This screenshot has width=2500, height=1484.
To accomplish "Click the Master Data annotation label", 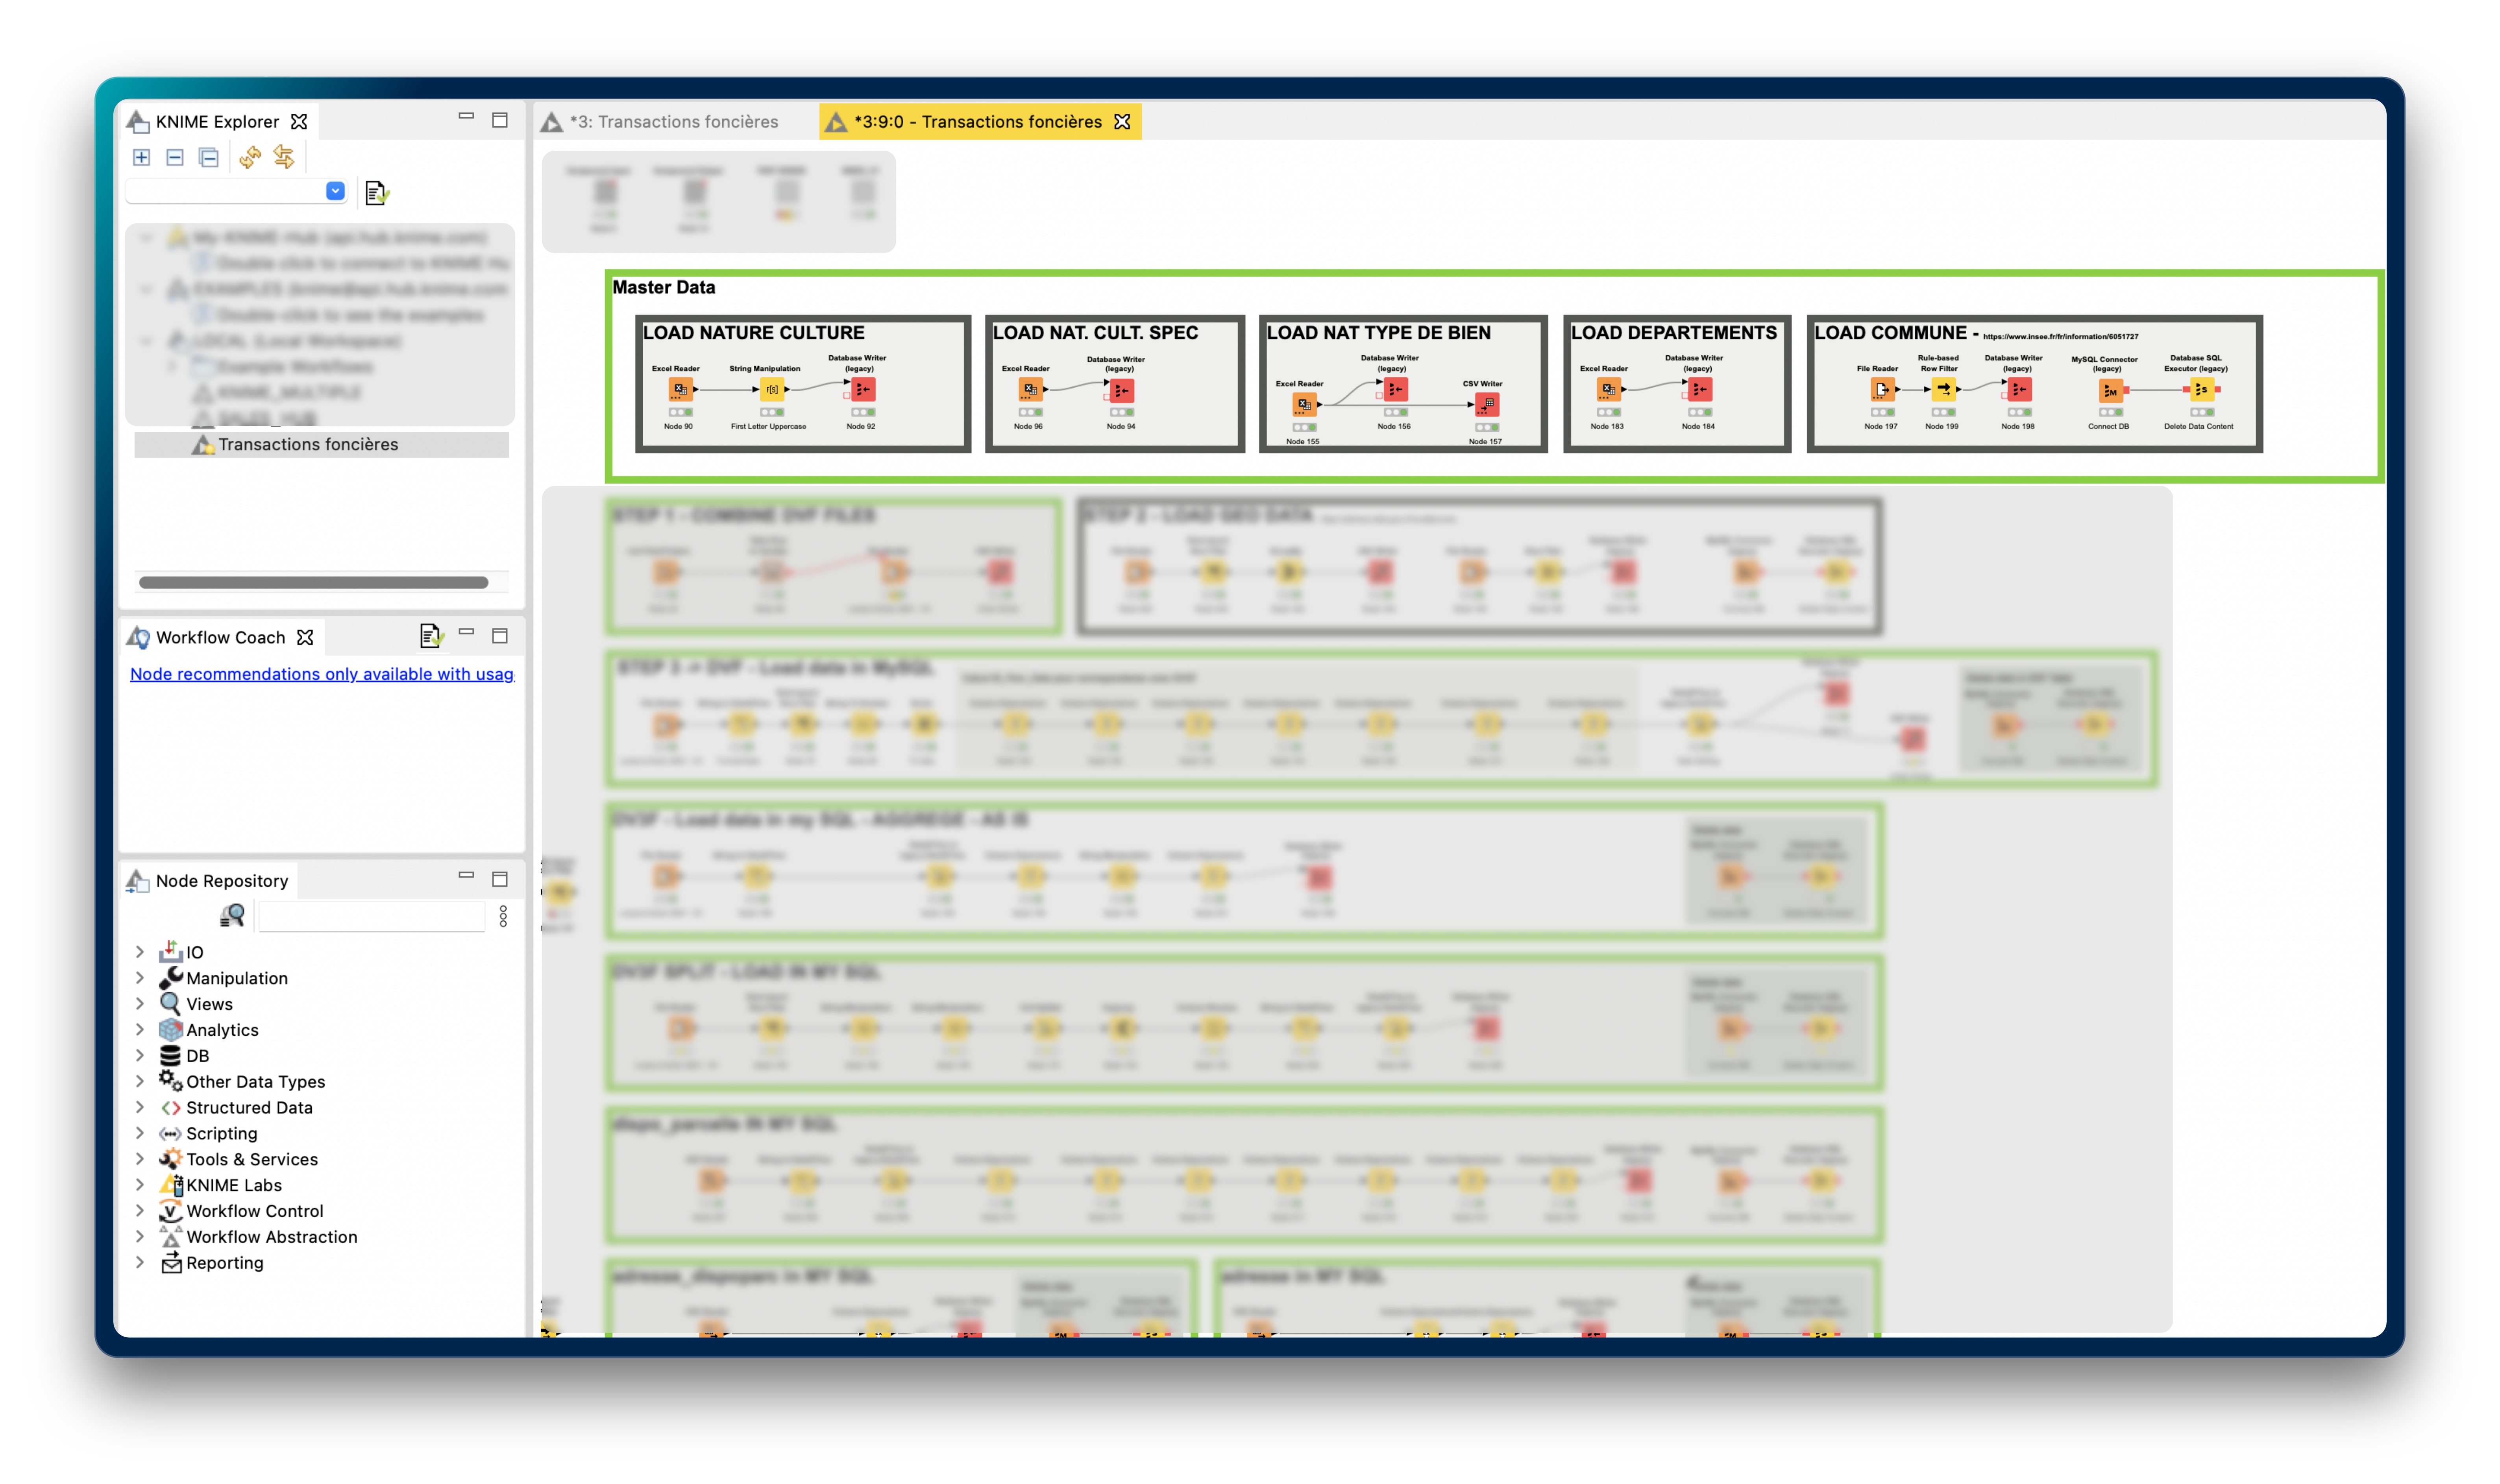I will 664,288.
